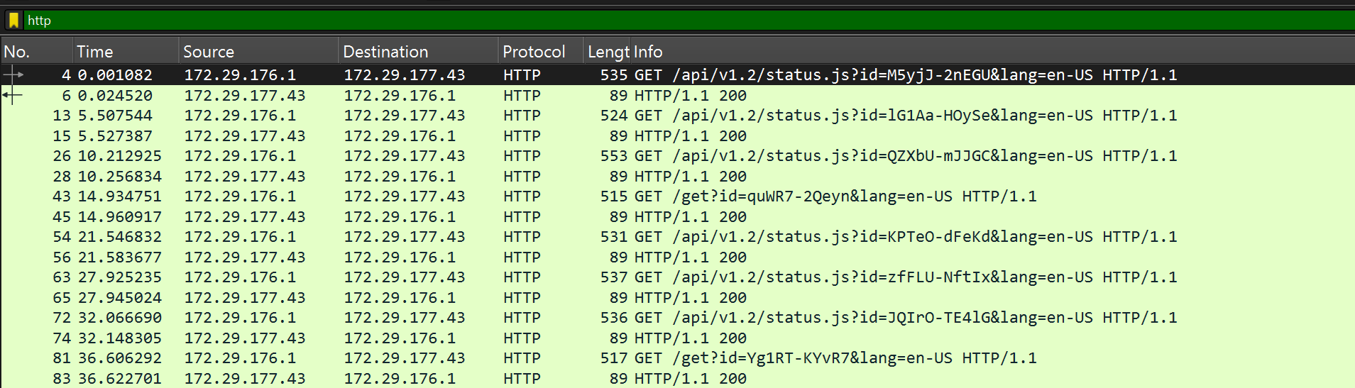Click the Length column header

tap(608, 52)
